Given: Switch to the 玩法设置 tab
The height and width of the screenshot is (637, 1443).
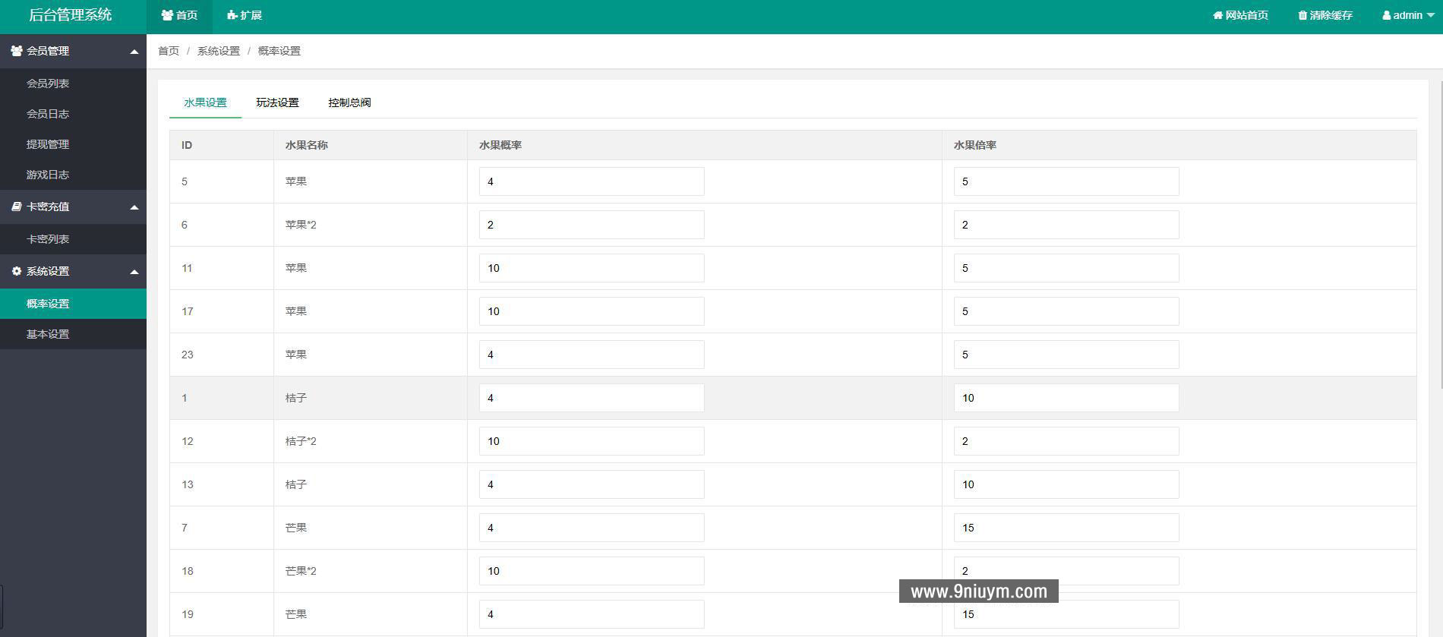Looking at the screenshot, I should tap(277, 102).
